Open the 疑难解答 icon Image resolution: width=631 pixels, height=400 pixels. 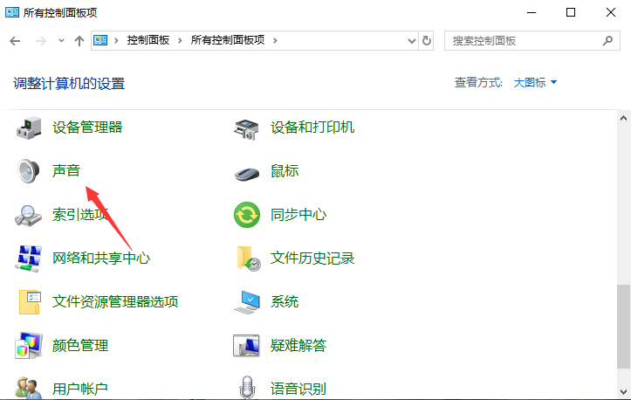247,346
